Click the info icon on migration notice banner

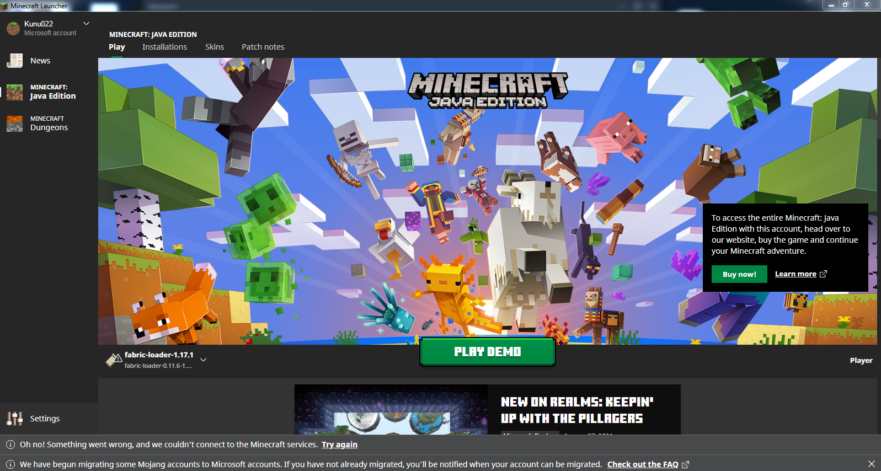[x=10, y=464]
